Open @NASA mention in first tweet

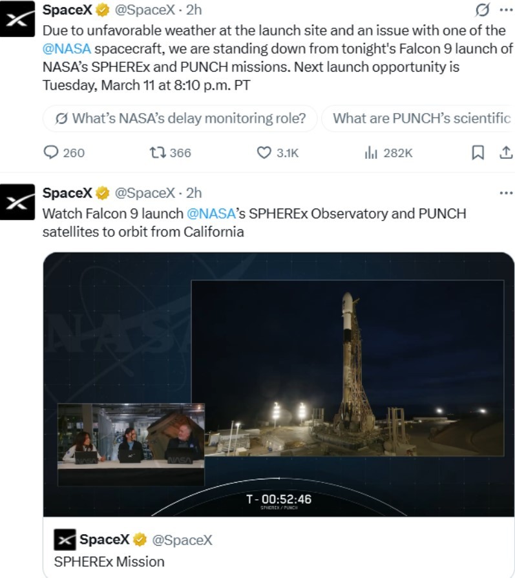(x=67, y=48)
